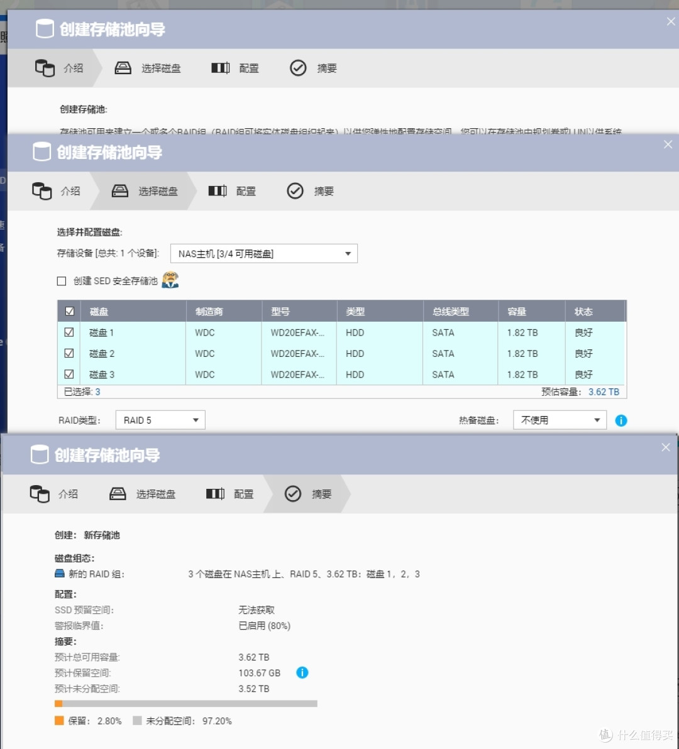Click the 型号 column header
The image size is (679, 749).
(300, 312)
